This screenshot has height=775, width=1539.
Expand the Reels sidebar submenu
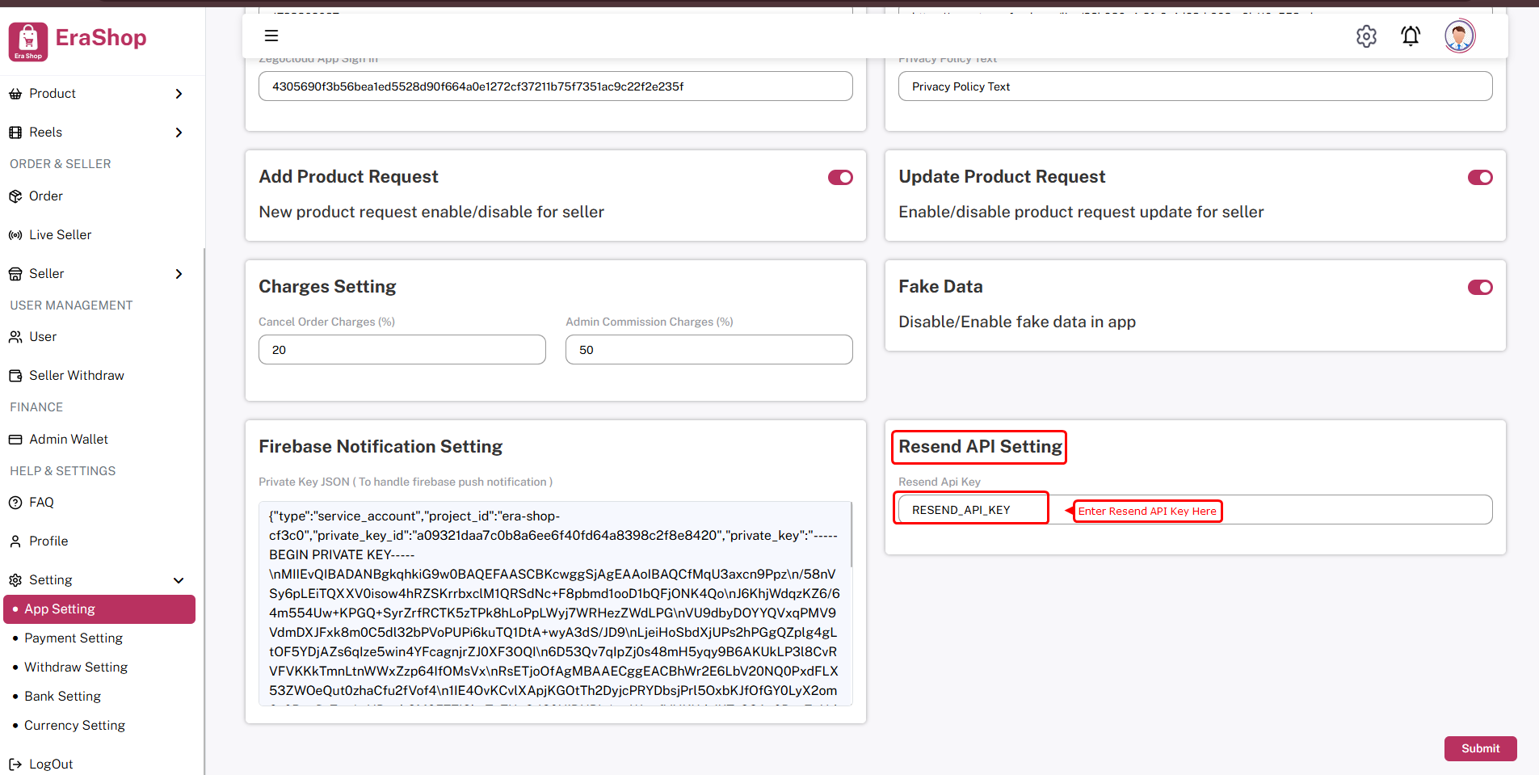pos(179,133)
